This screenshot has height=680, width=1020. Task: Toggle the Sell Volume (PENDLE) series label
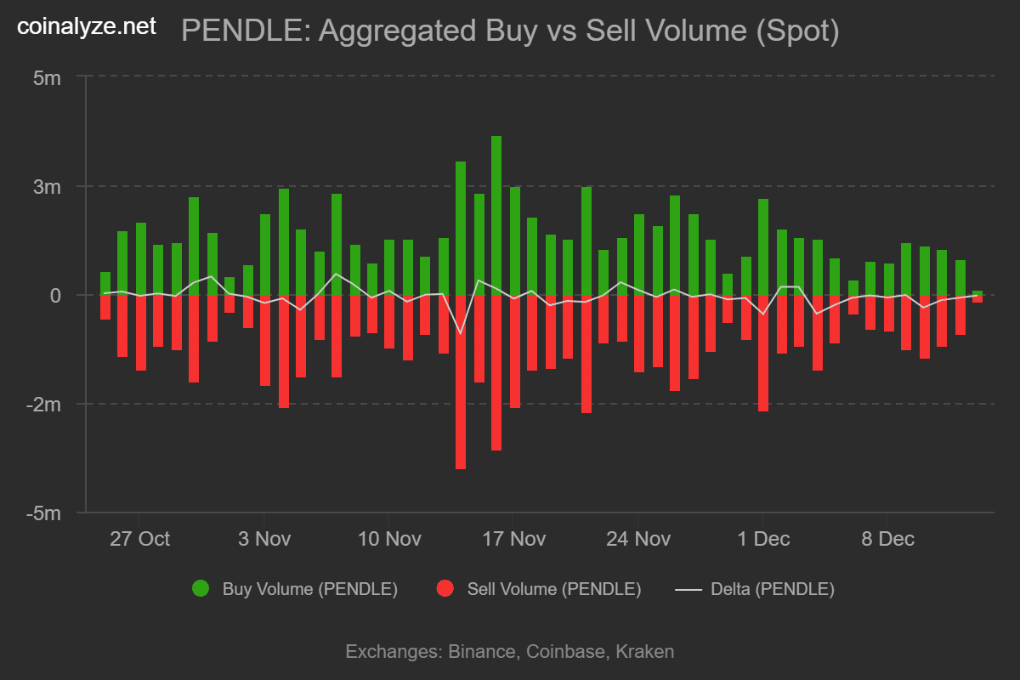(554, 589)
